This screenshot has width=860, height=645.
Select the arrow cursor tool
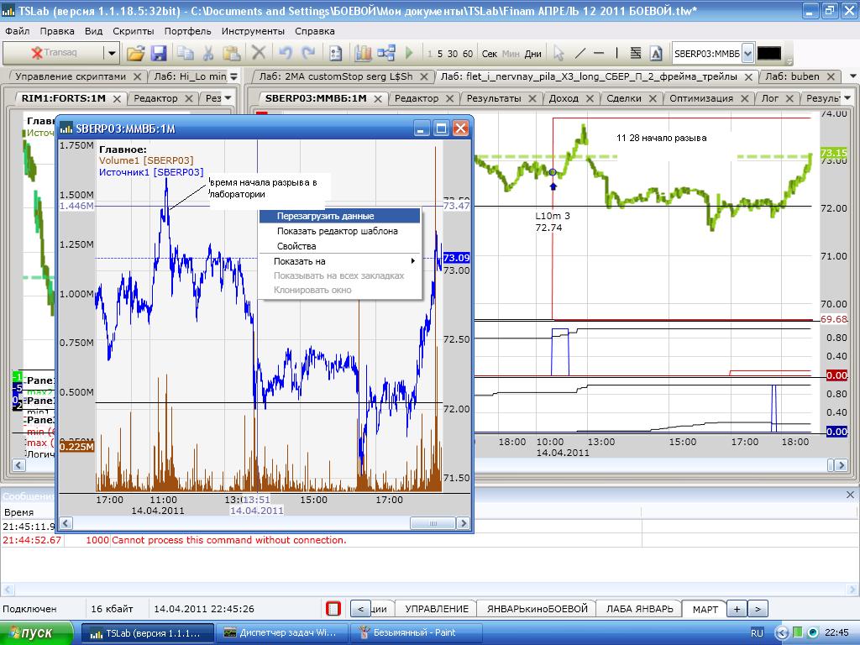[558, 53]
